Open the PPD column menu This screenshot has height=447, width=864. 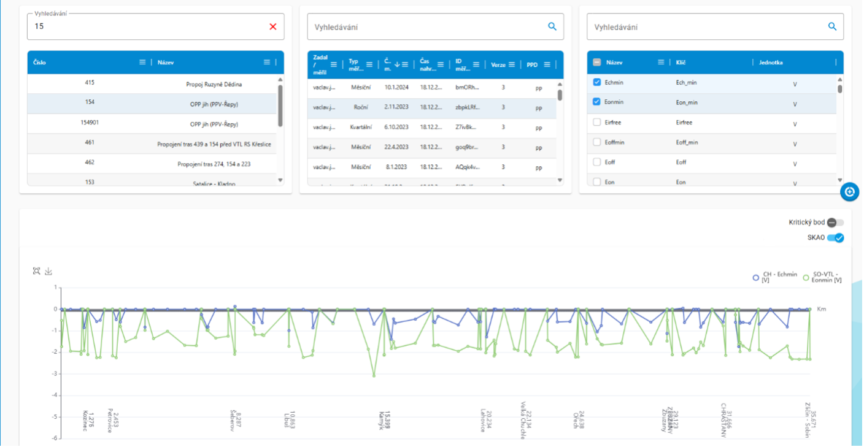[547, 64]
